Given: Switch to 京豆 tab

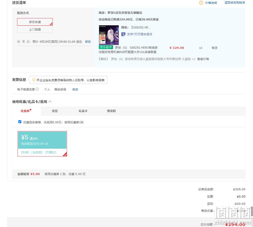Looking at the screenshot, I should point(55,111).
